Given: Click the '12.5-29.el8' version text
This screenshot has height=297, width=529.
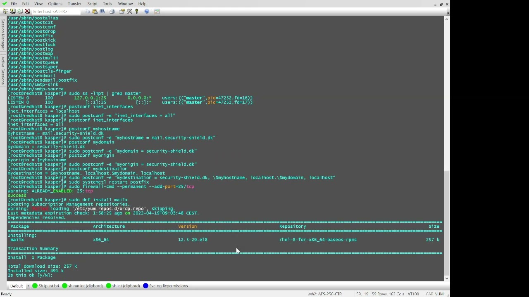Looking at the screenshot, I should (193, 240).
